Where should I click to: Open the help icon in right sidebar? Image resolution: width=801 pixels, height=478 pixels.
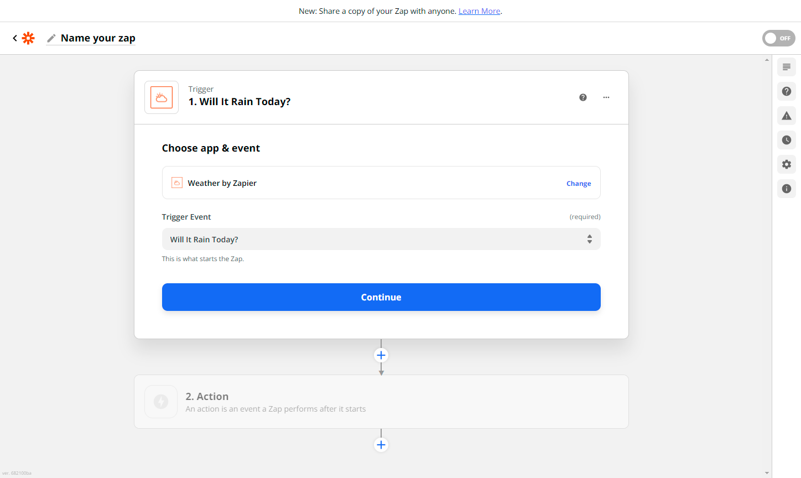coord(786,91)
